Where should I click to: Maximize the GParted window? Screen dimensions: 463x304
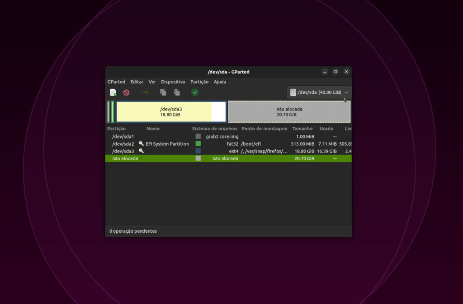336,72
